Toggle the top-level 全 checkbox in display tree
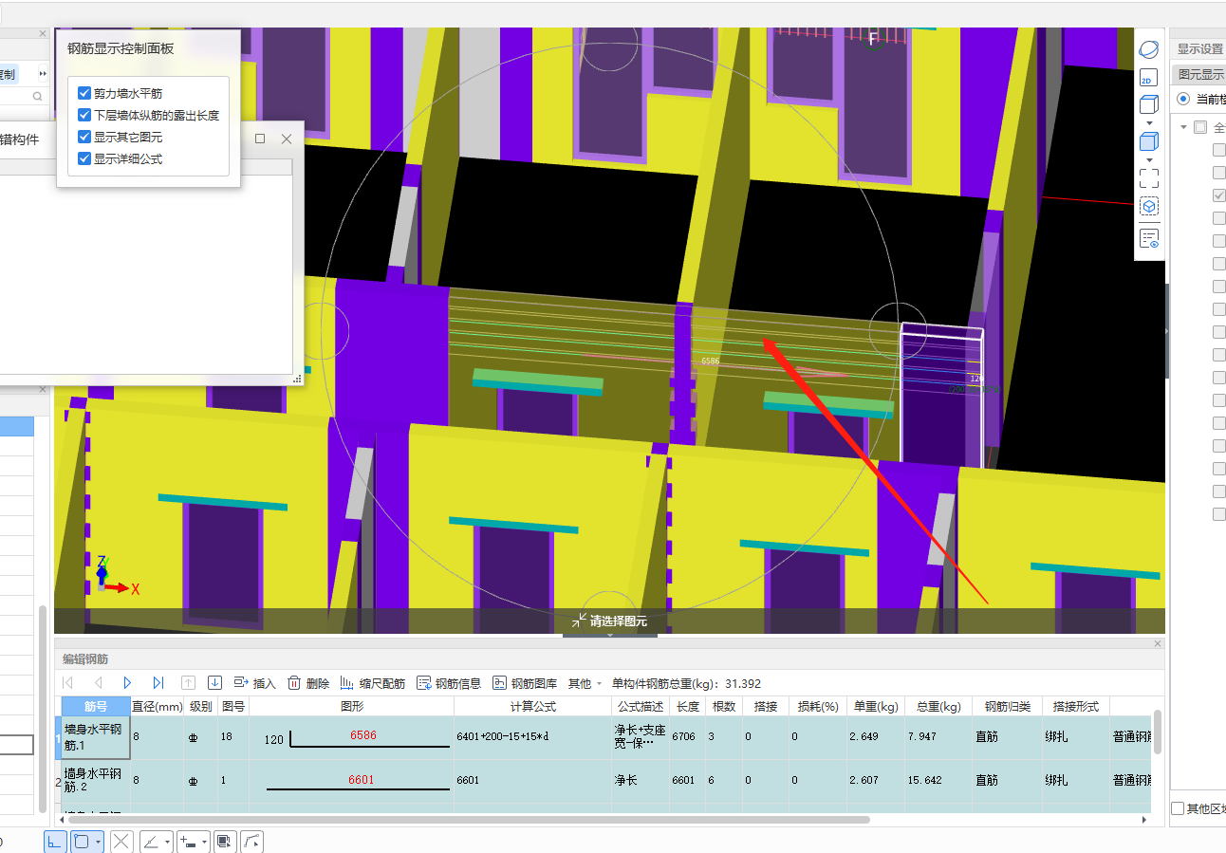The width and height of the screenshot is (1226, 853). coord(1200,127)
